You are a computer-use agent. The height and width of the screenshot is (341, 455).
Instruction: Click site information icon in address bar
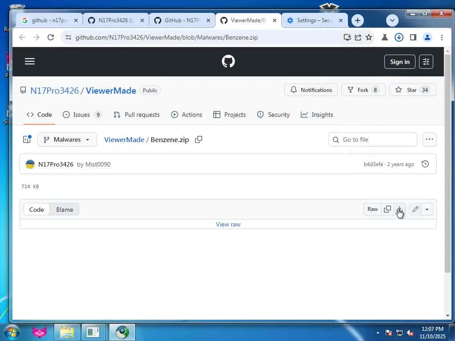68,37
